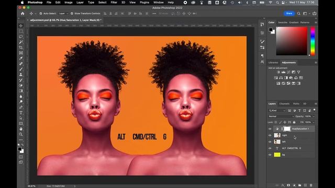Switch to the Swatches tab
The width and height of the screenshot is (335, 188).
pos(283,22)
